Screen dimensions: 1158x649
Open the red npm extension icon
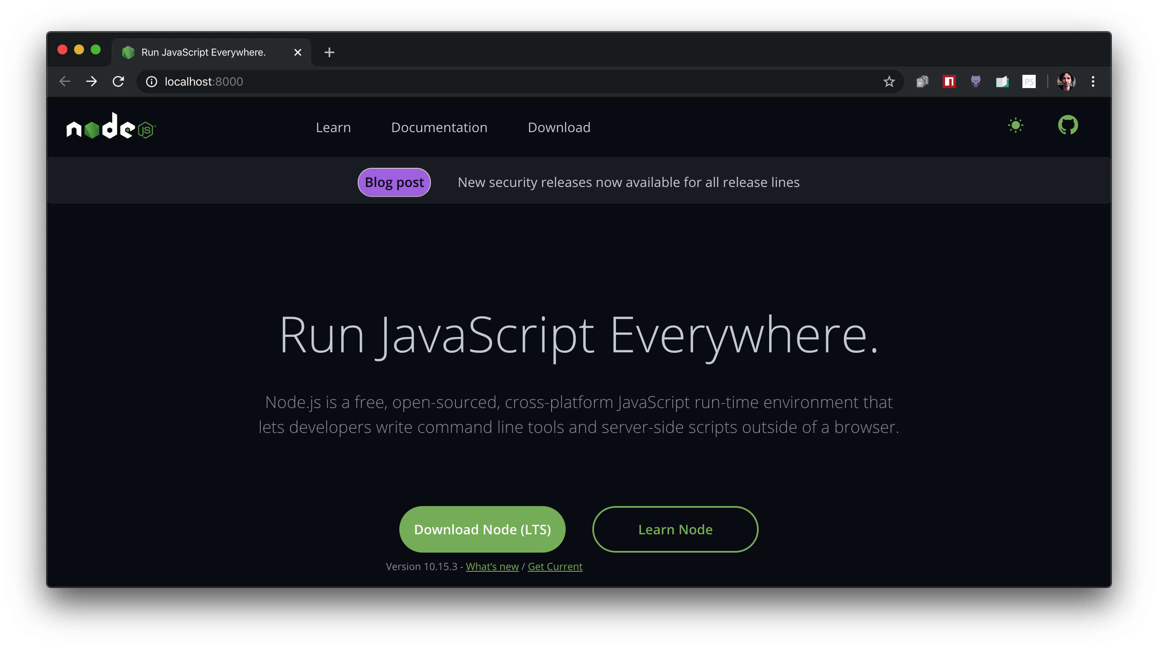949,81
